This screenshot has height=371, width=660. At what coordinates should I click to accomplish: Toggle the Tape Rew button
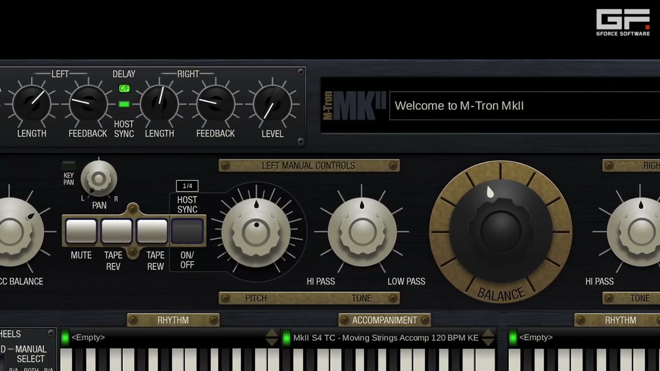point(152,231)
